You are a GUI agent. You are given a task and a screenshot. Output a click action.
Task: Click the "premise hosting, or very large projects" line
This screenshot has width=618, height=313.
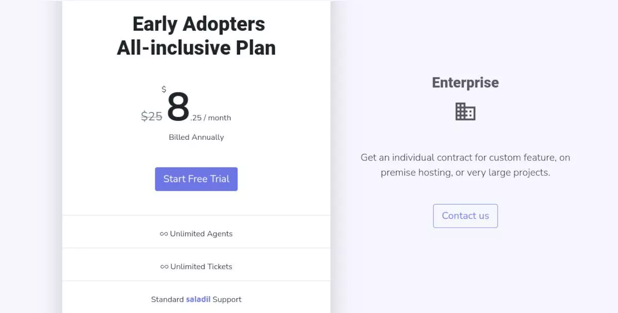coord(465,173)
